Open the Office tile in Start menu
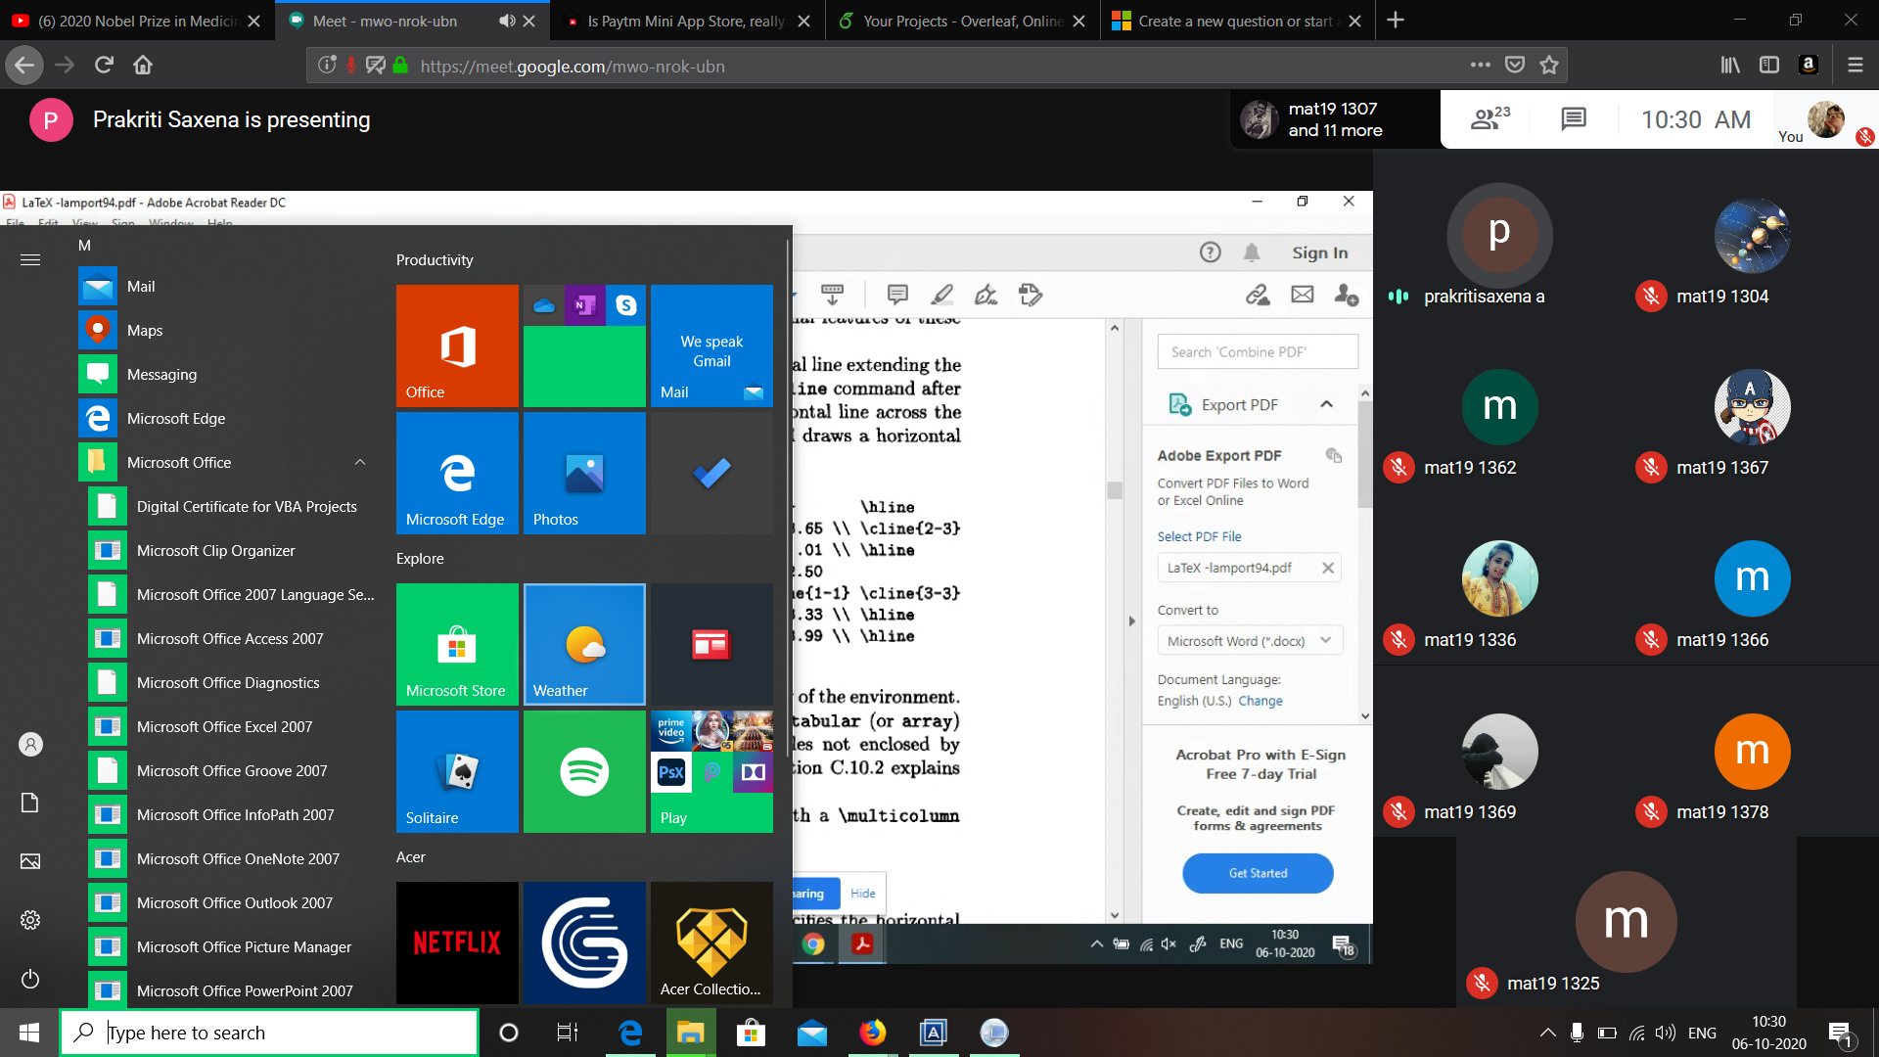The width and height of the screenshot is (1879, 1057). coord(457,345)
